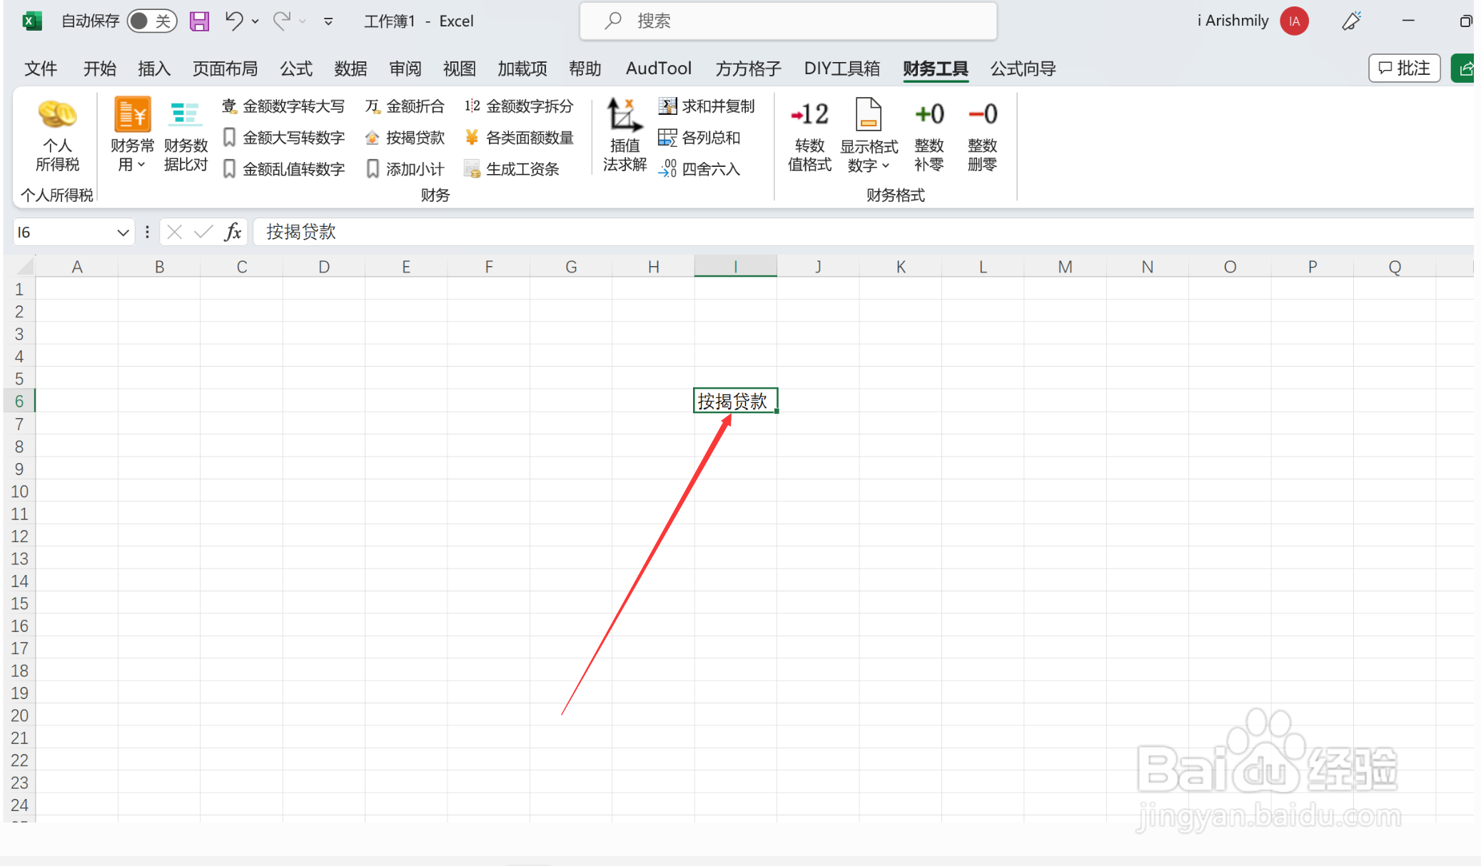Generate payslips with 生成工资条
The image size is (1481, 866).
tap(512, 169)
